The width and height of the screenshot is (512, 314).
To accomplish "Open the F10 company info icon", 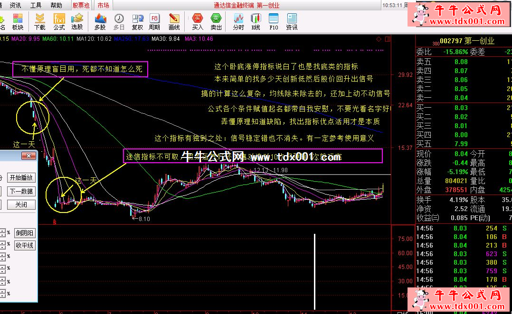I will (274, 22).
